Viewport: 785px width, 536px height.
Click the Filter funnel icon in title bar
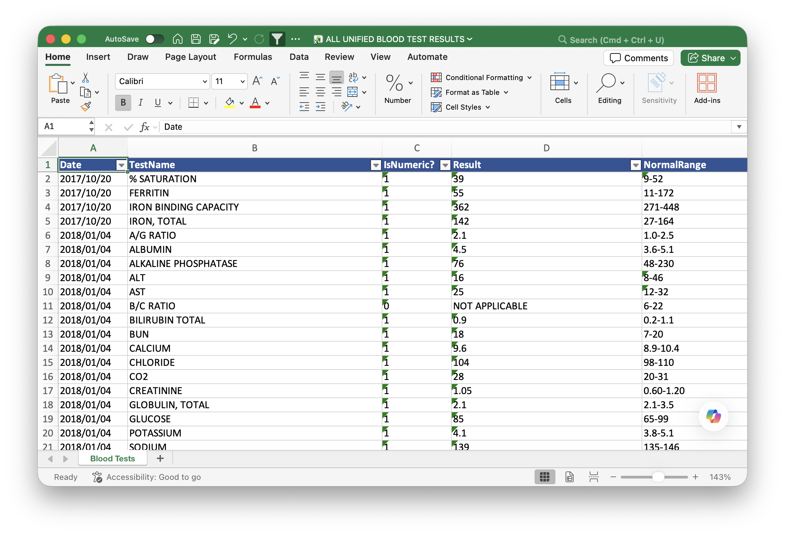277,39
